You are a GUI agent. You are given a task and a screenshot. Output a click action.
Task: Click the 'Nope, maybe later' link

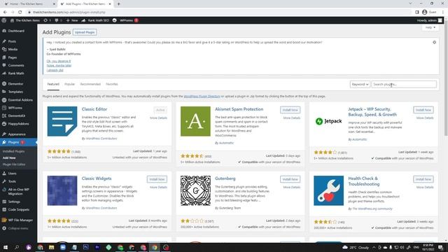click(x=59, y=65)
